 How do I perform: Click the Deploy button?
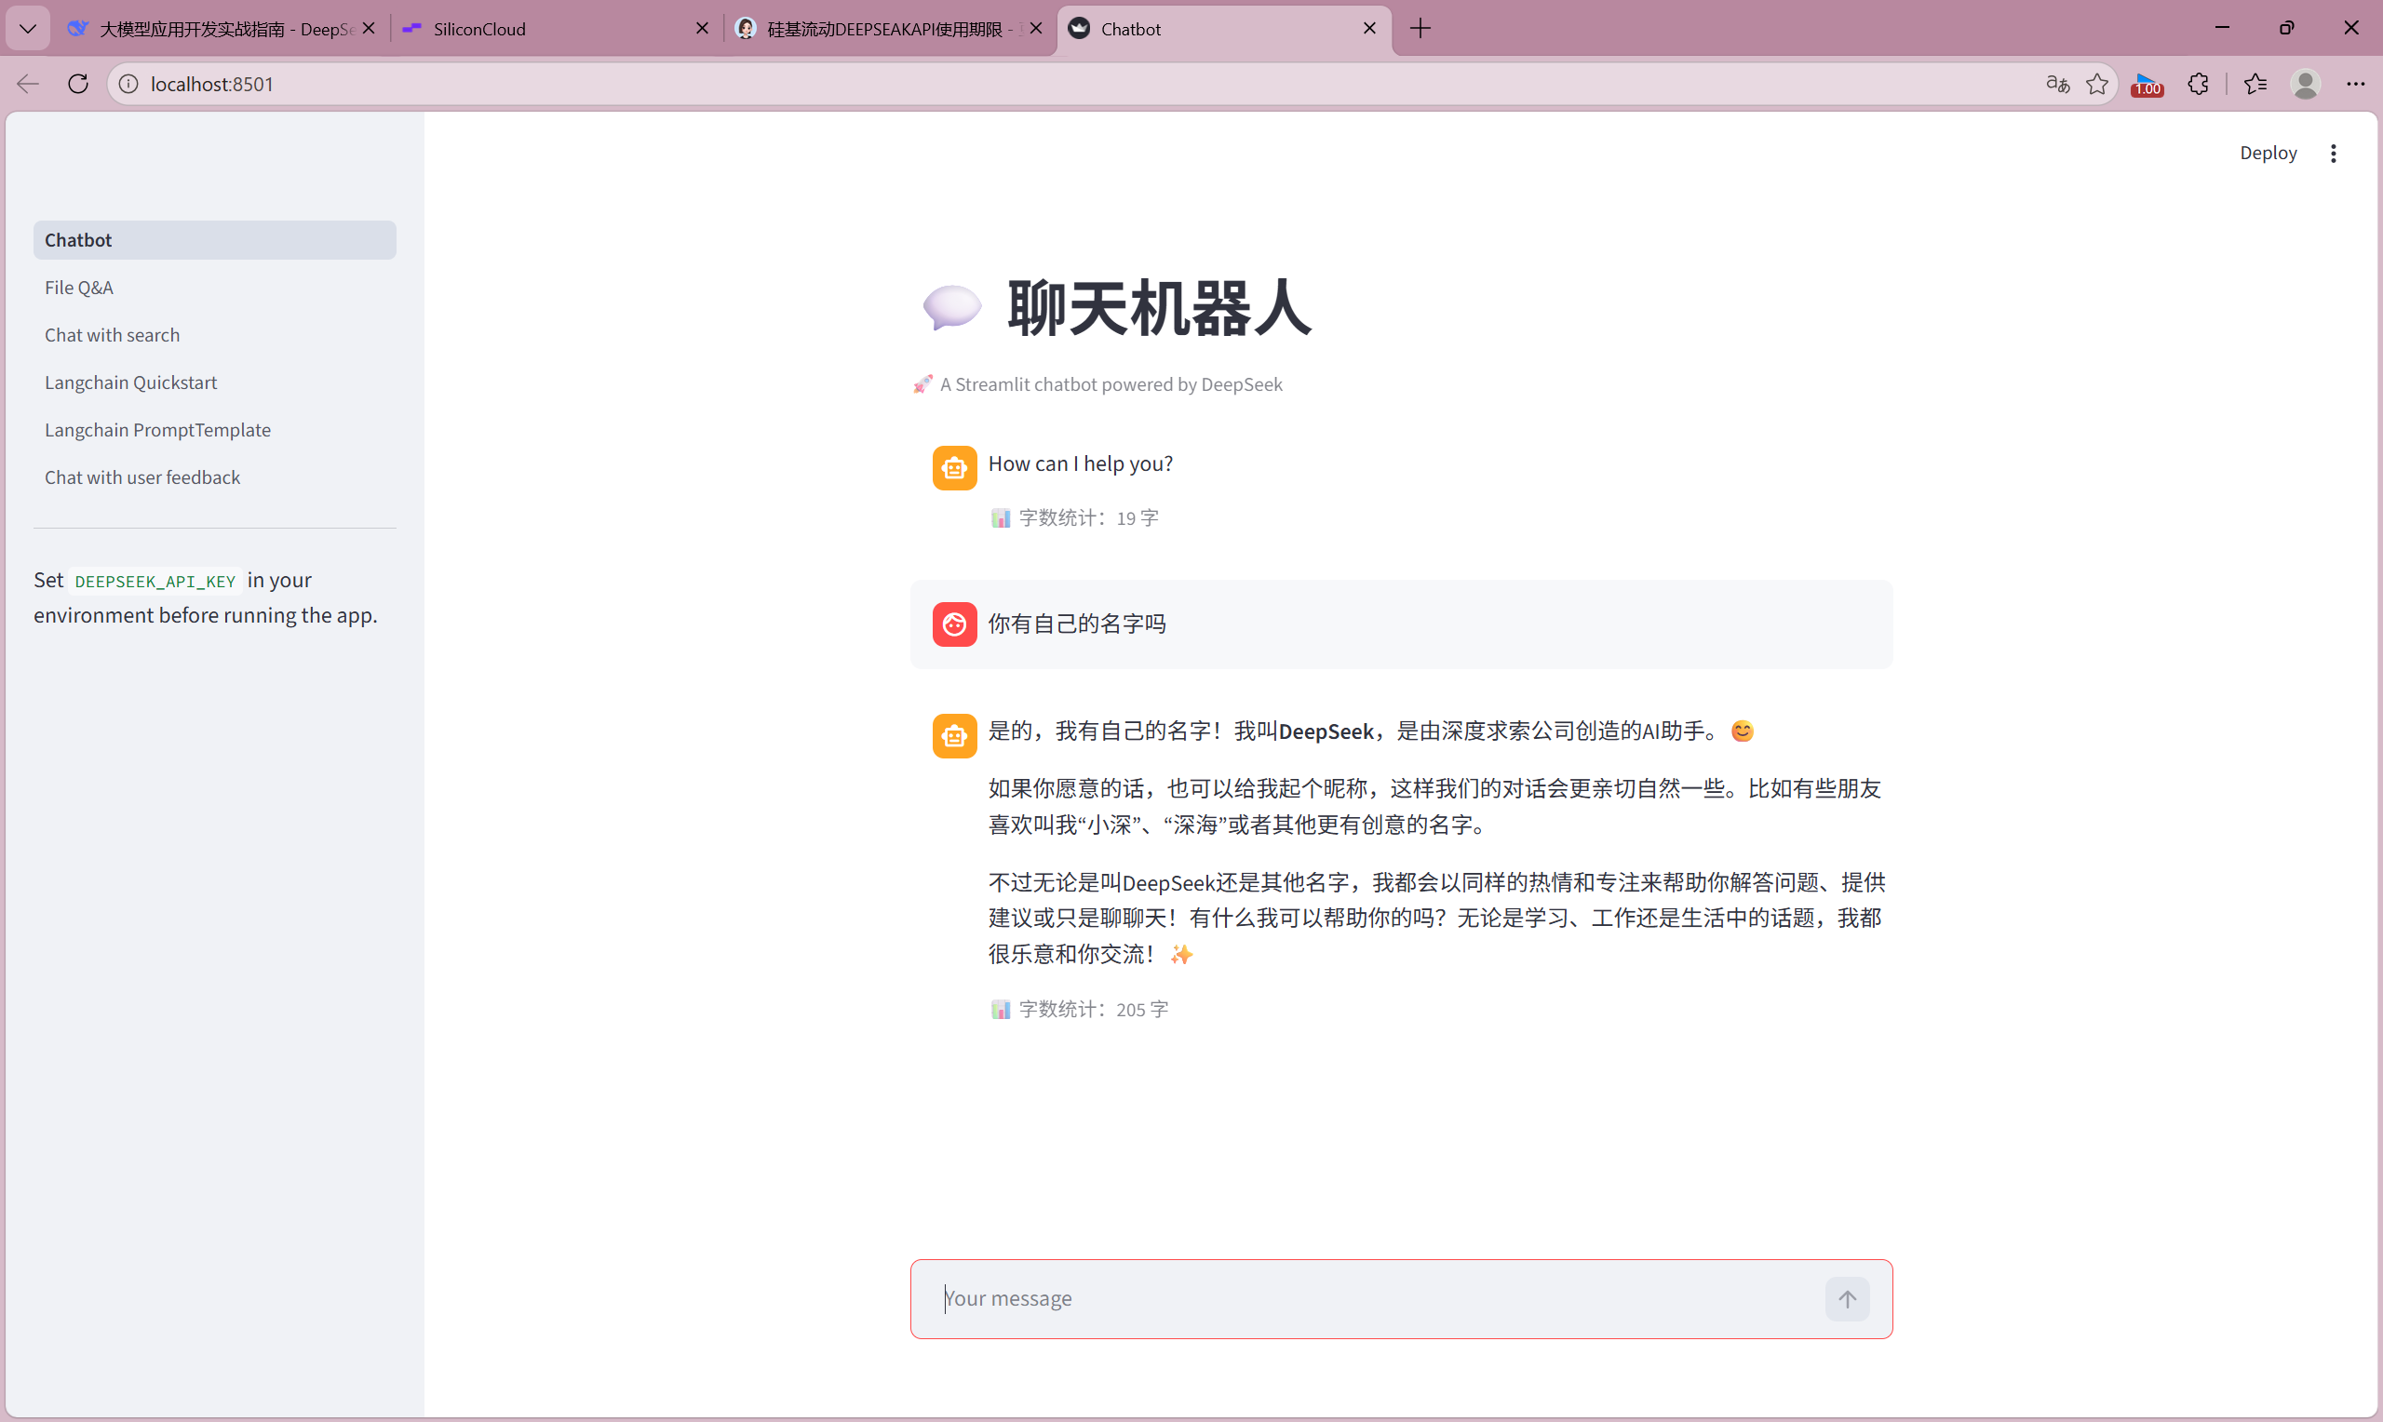coord(2268,154)
